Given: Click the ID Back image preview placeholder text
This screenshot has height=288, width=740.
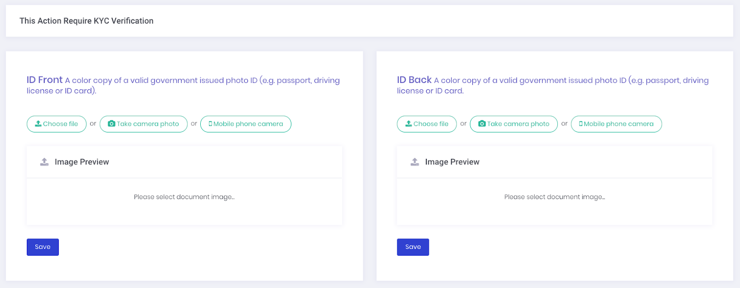Looking at the screenshot, I should point(555,197).
